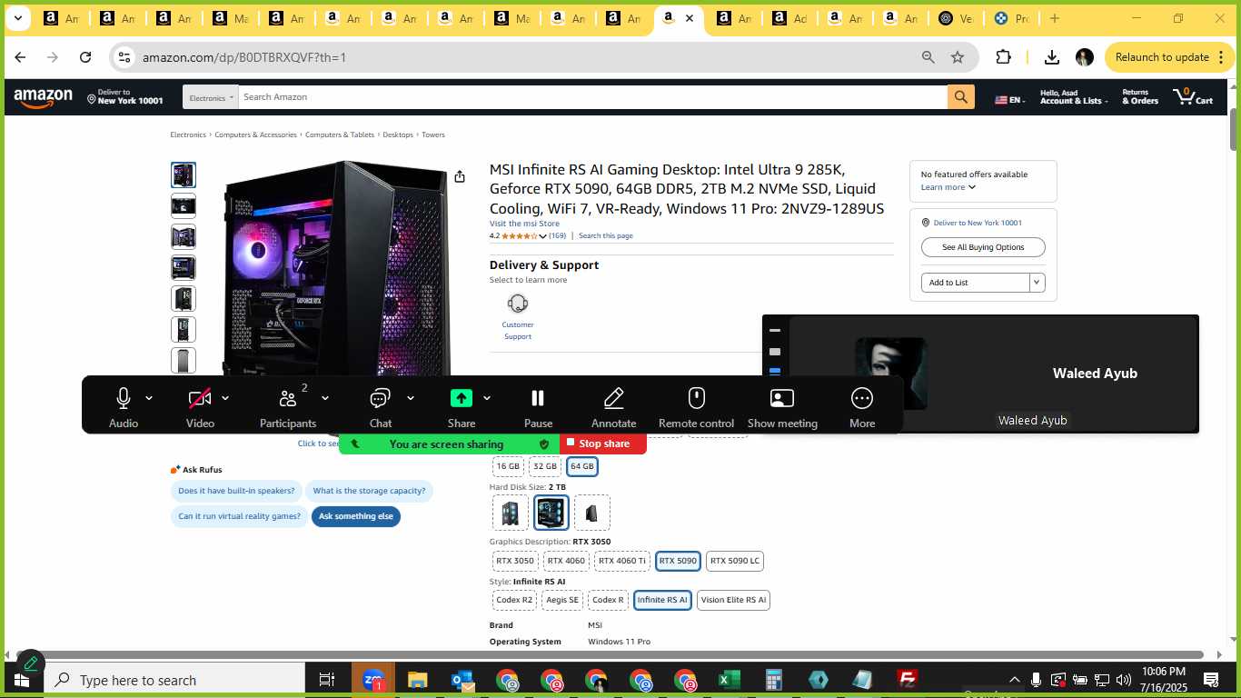Open the Electronics search category dropdown
Image resolution: width=1241 pixels, height=698 pixels.
pos(211,97)
